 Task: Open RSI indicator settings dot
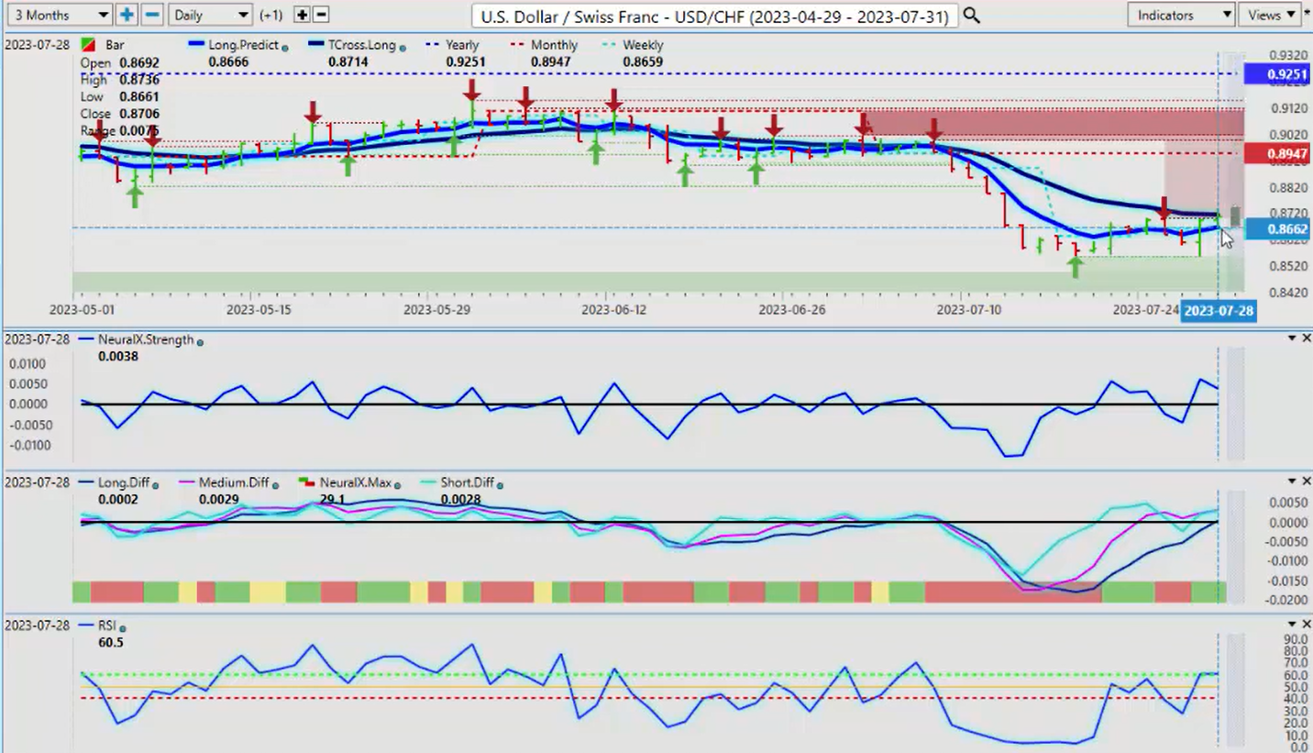click(123, 628)
